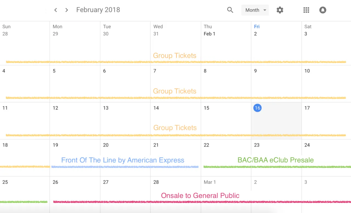Open the Front Of The Line by American Express event
The image size is (351, 213).
point(123,160)
